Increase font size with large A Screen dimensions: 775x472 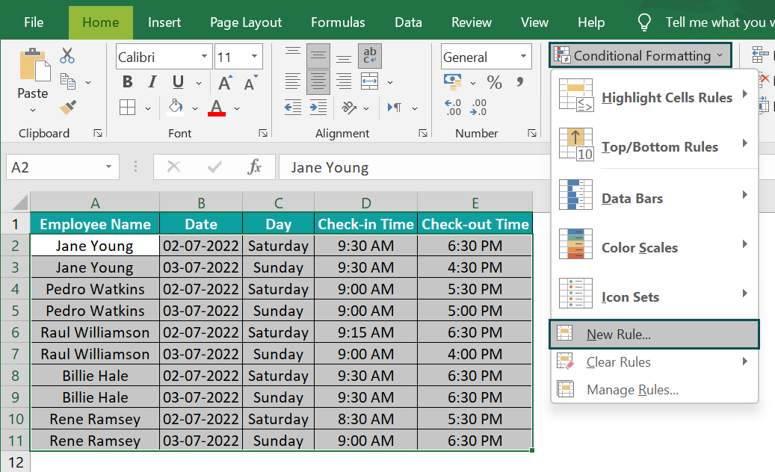coord(226,82)
